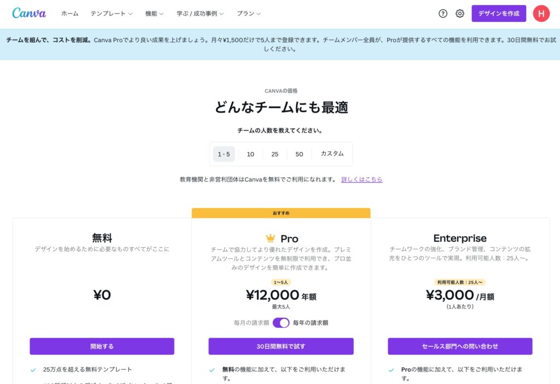This screenshot has height=384, width=560.
Task: Click the 無料 plan title
Action: pyautogui.click(x=102, y=238)
